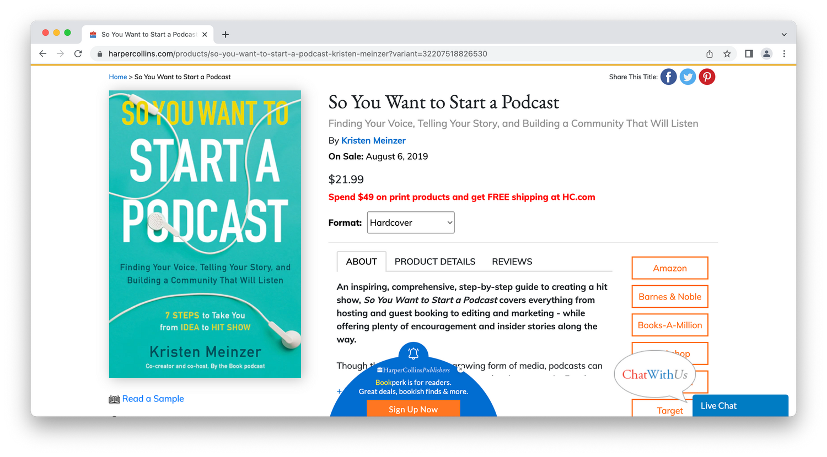
Task: Buy the book on Amazon
Action: [x=670, y=268]
